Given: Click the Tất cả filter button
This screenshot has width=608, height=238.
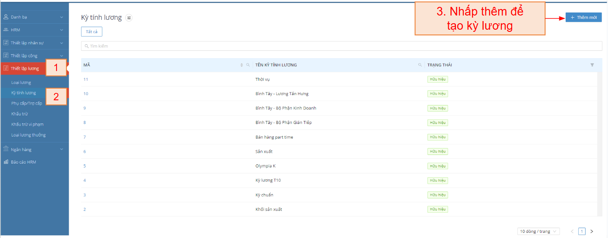Looking at the screenshot, I should (92, 31).
